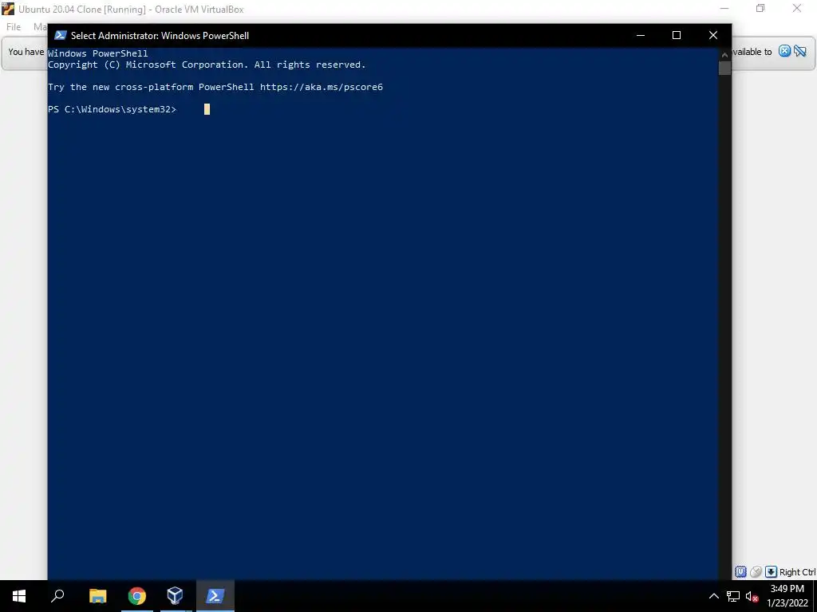Click the PS C:\Windows\system32> prompt
The width and height of the screenshot is (817, 612).
[x=112, y=109]
